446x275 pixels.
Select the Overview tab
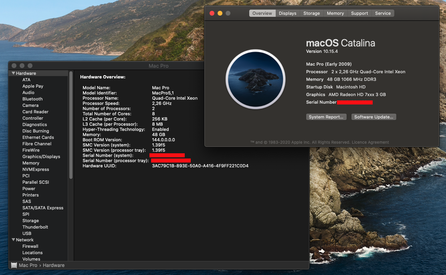tap(262, 13)
